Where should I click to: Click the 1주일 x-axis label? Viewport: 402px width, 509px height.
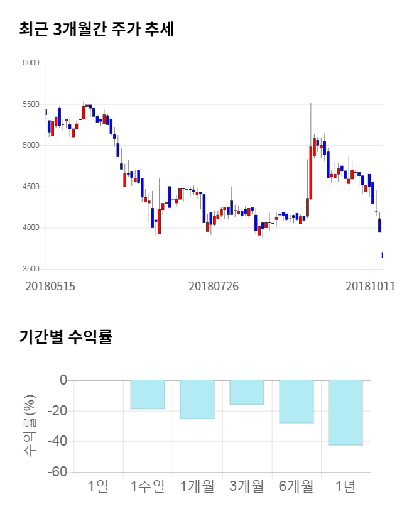point(148,486)
